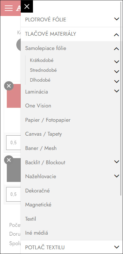Open the Papier / Fotopapier category
Viewport: 123px width, 254px height.
tap(48, 120)
